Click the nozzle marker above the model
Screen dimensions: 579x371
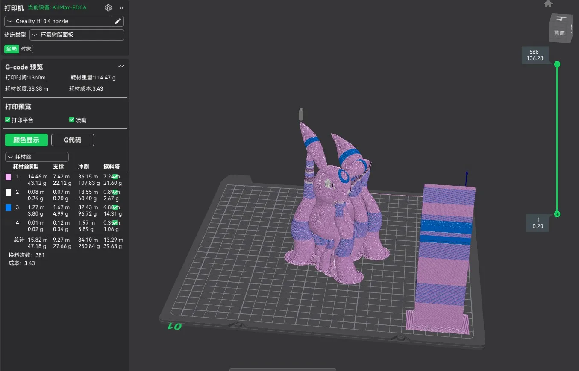pyautogui.click(x=301, y=114)
